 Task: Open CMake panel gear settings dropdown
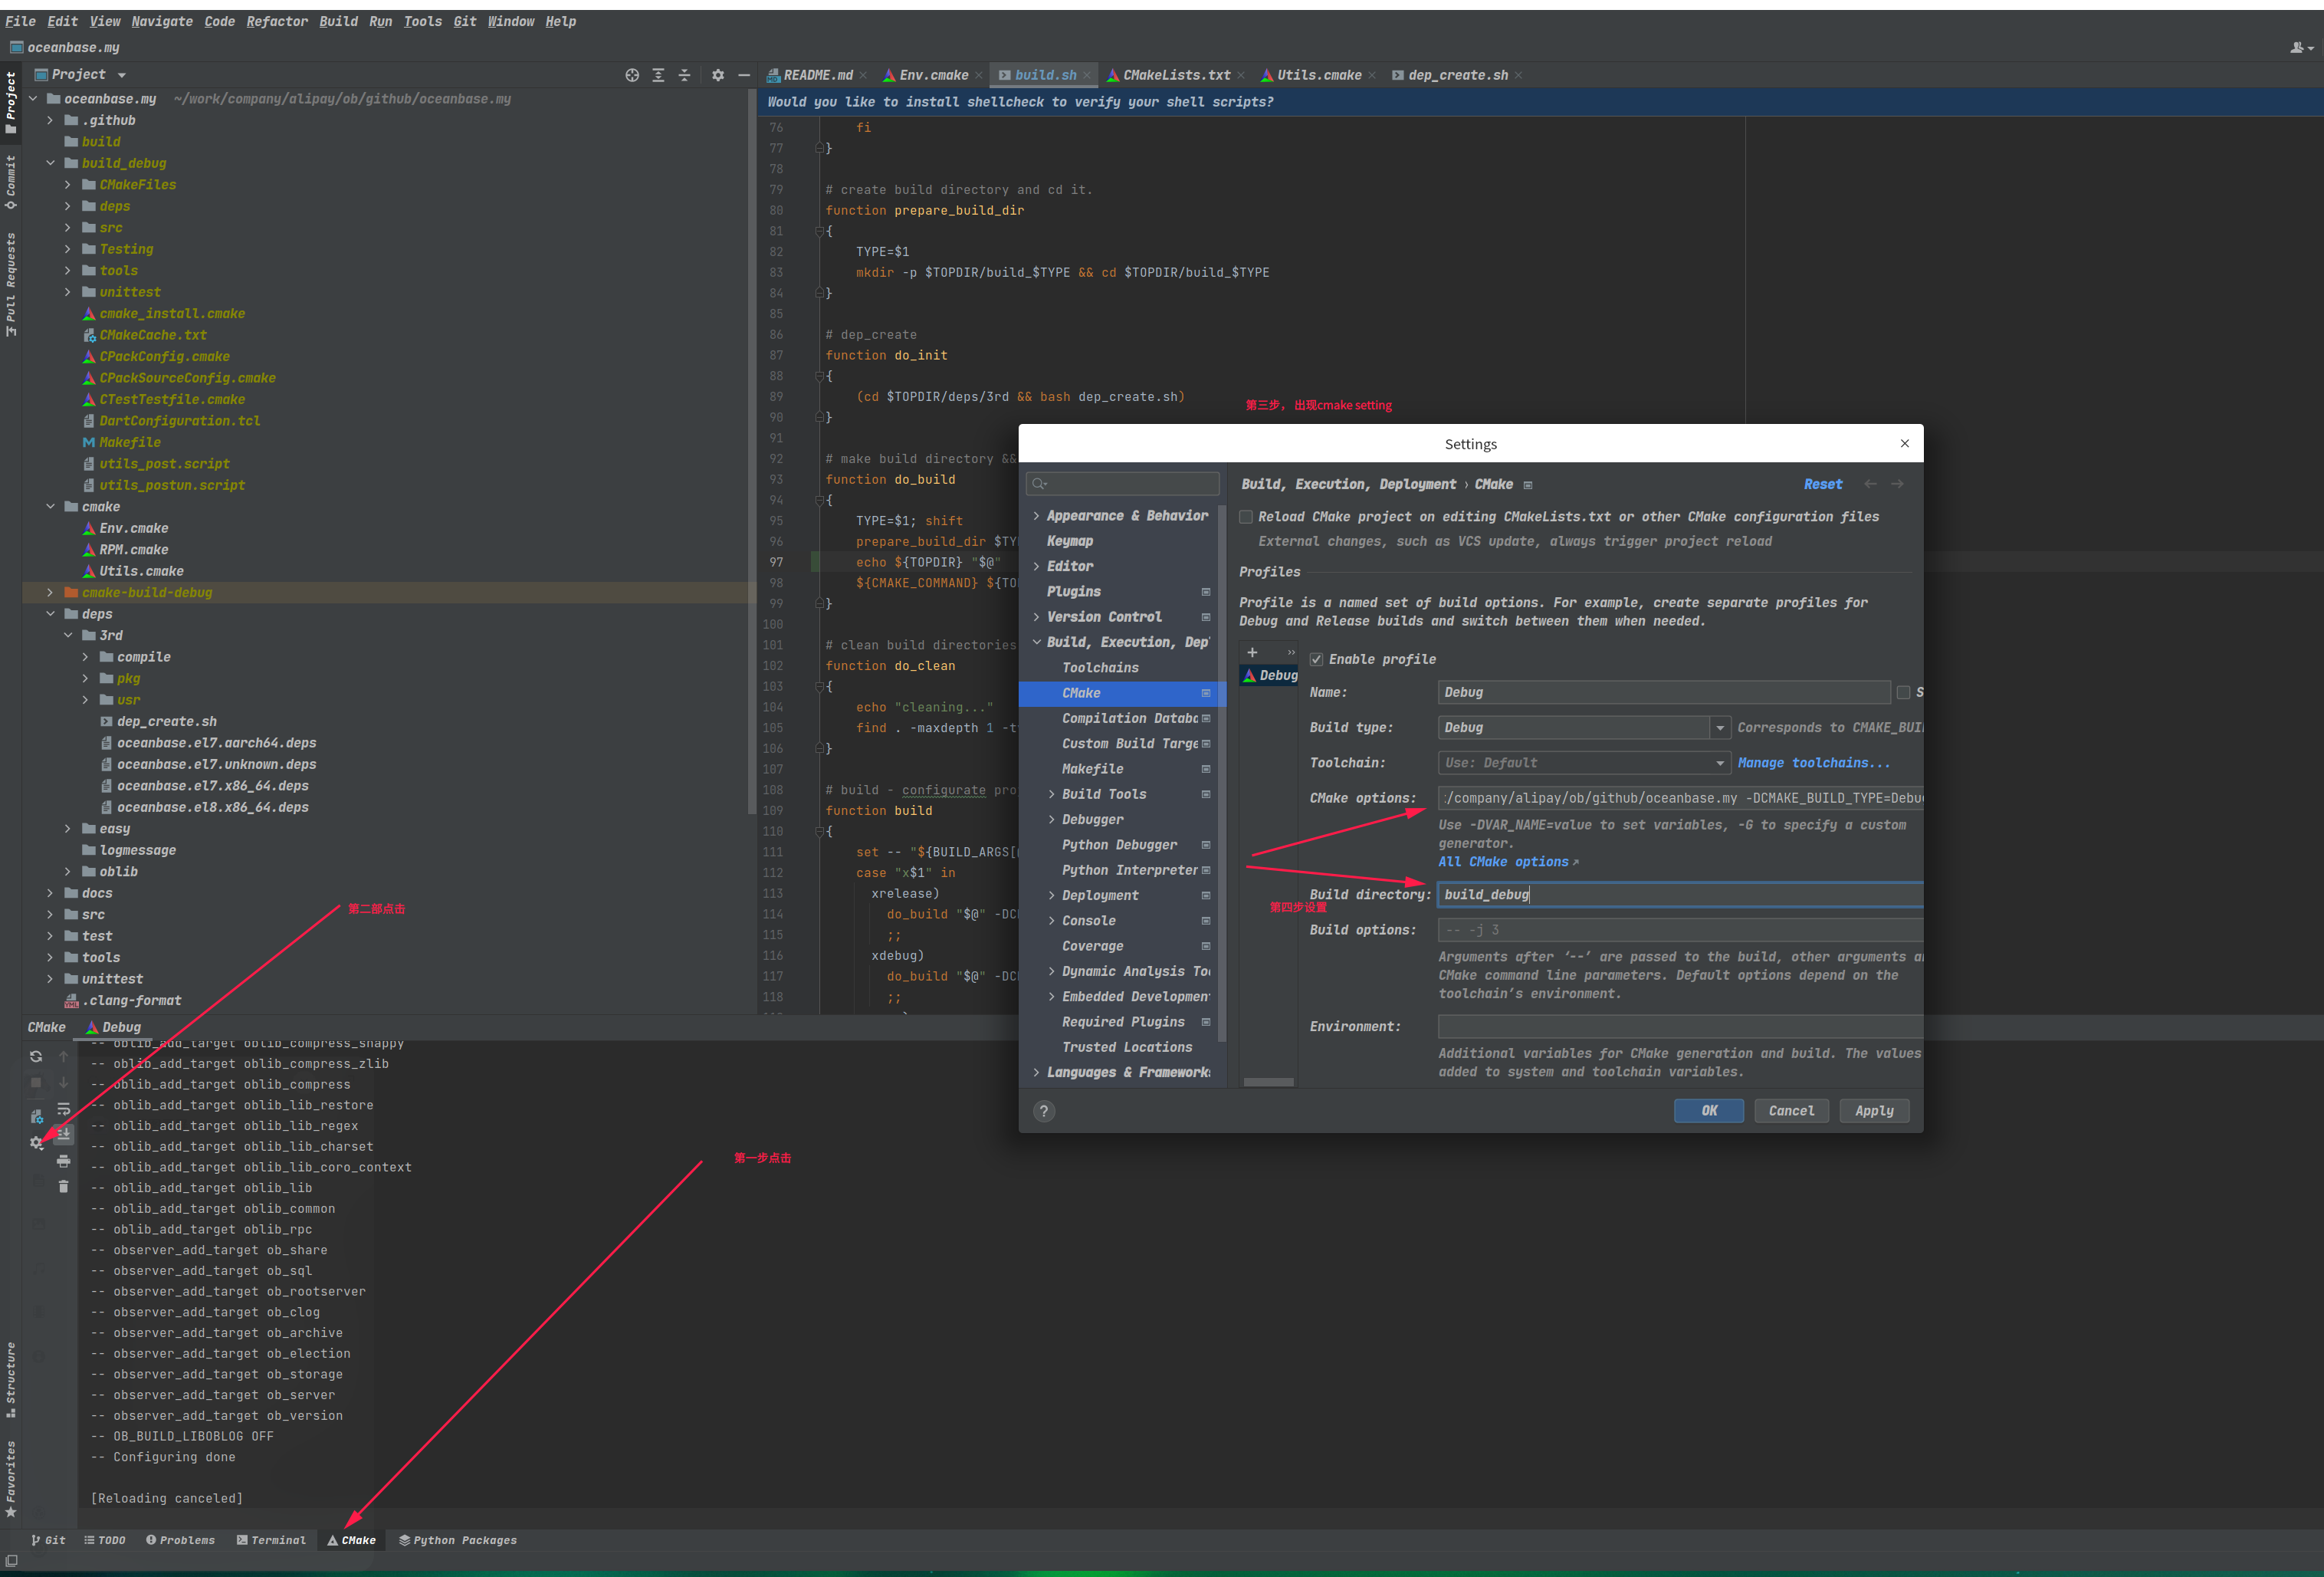coord(36,1143)
